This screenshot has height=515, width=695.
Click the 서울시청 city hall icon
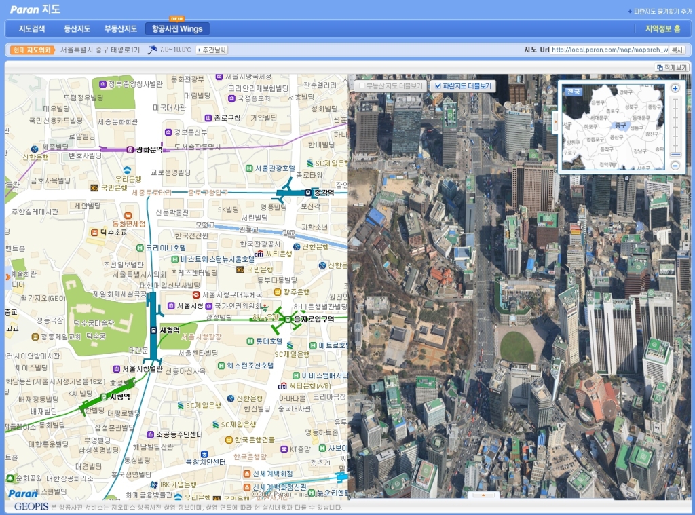click(x=170, y=306)
